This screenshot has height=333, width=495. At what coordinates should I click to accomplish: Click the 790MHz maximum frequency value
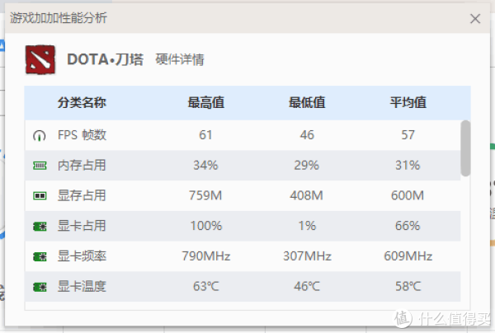pos(205,256)
